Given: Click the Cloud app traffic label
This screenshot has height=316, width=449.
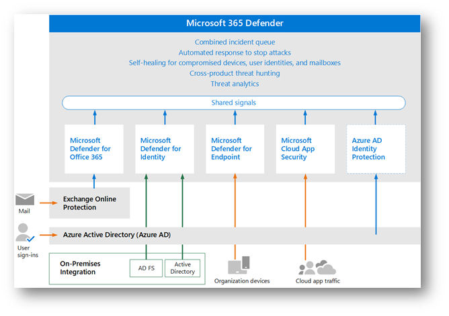Looking at the screenshot, I should (318, 281).
